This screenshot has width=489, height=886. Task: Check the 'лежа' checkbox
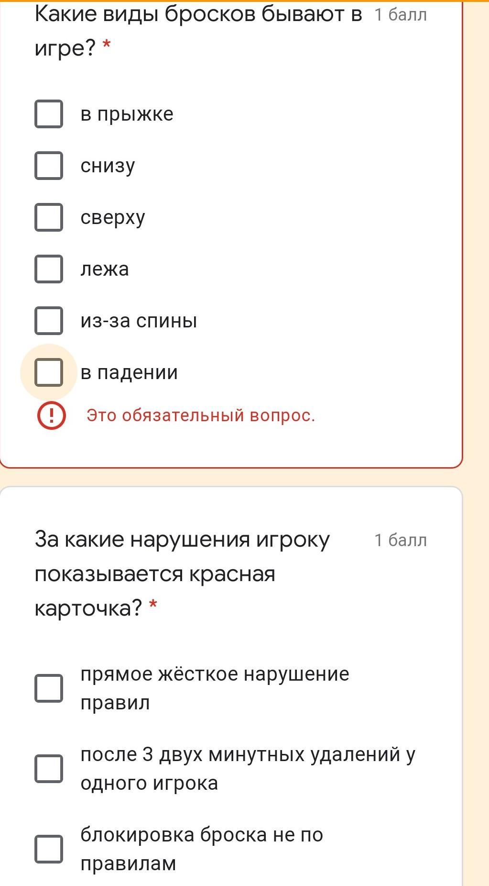49,269
